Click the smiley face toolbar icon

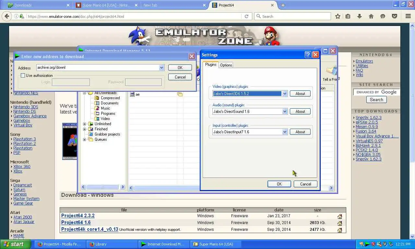click(383, 16)
